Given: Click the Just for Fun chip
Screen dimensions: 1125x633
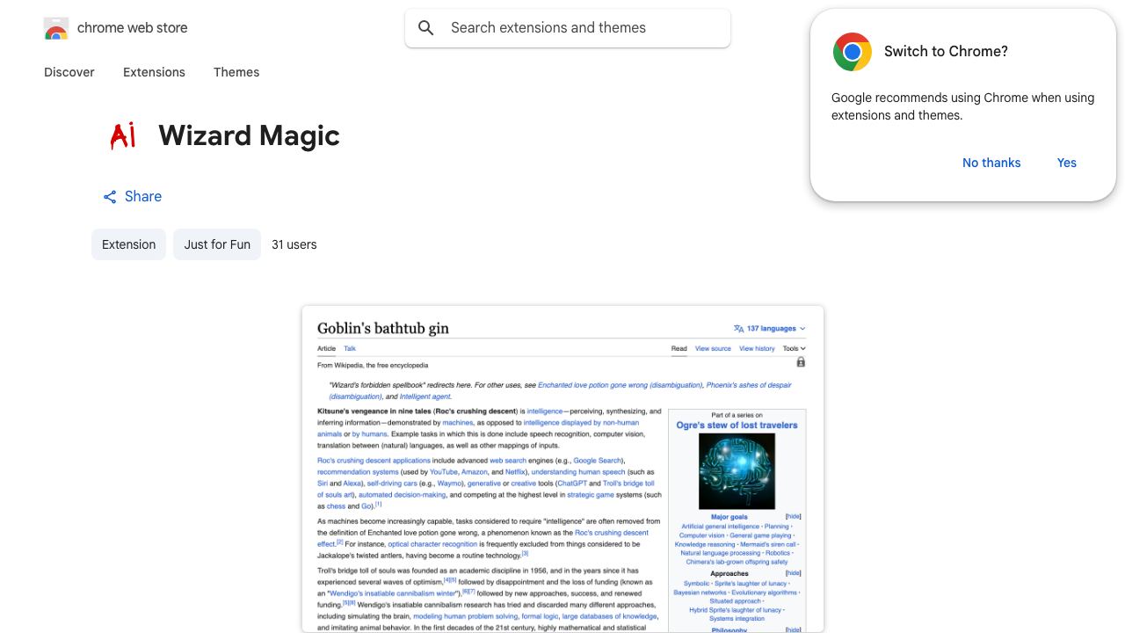Looking at the screenshot, I should 217,244.
